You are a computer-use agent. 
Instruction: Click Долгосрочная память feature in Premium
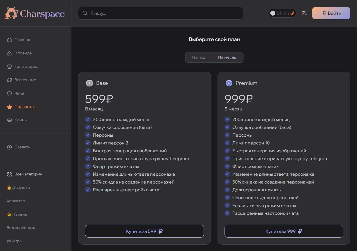[x=257, y=190]
